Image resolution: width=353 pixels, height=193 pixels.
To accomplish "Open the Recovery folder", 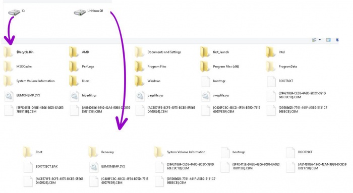I will pyautogui.click(x=101, y=152).
